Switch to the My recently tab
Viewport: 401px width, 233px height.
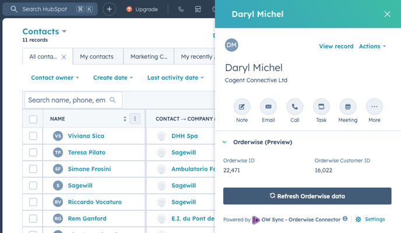(x=195, y=57)
